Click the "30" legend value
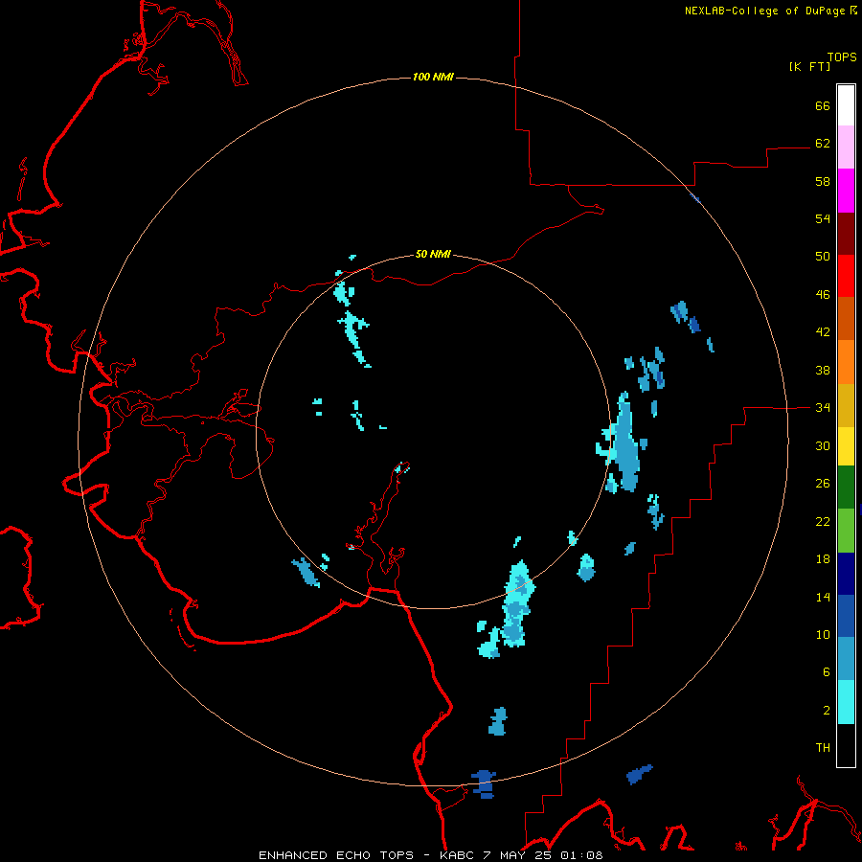 [823, 445]
